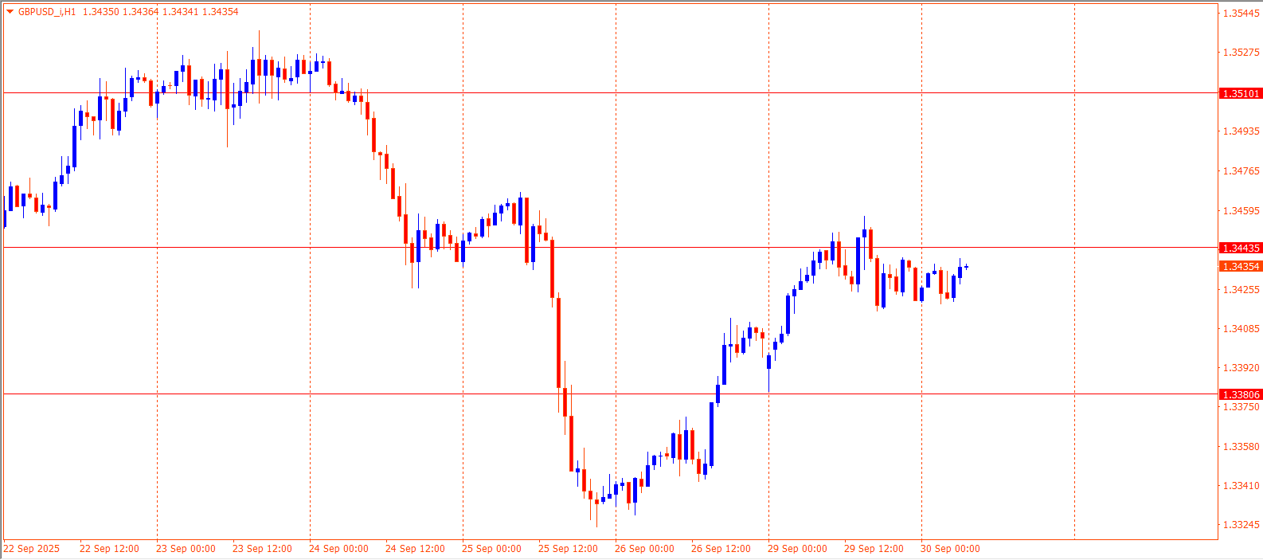The height and width of the screenshot is (560, 1263).
Task: Select the red 1.34435 price label
Action: (x=1241, y=249)
